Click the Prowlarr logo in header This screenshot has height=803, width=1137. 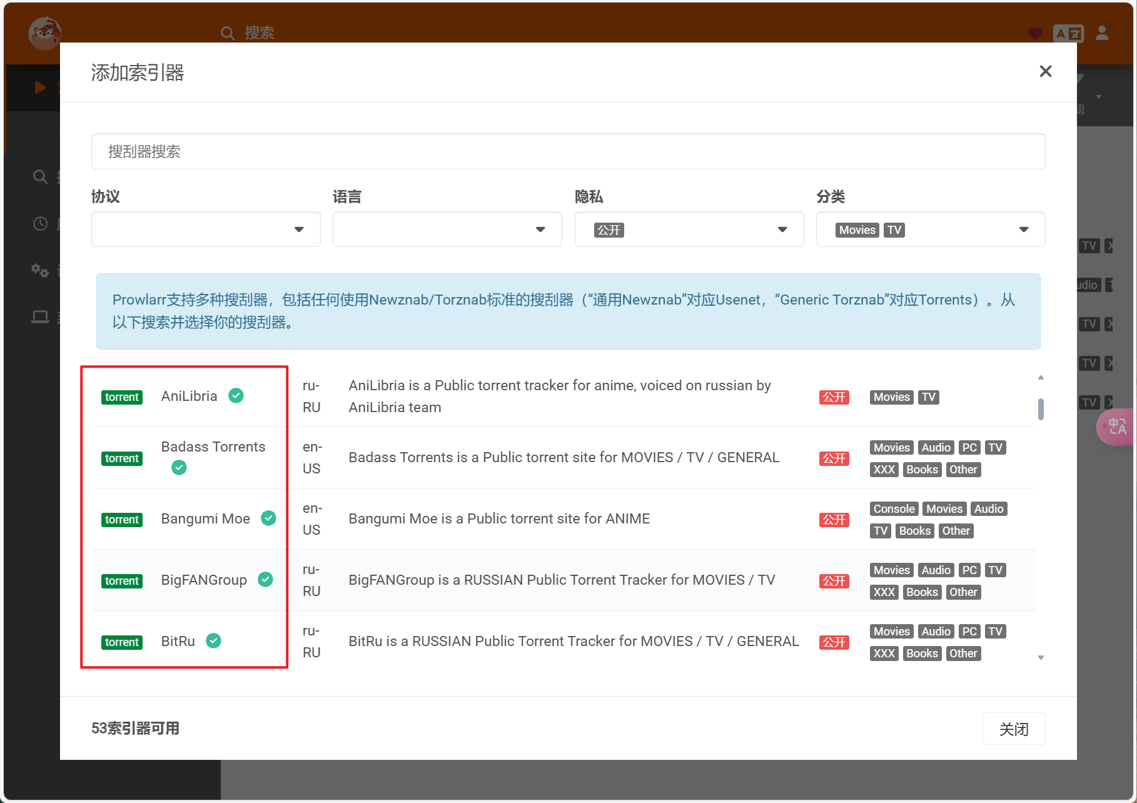[45, 33]
